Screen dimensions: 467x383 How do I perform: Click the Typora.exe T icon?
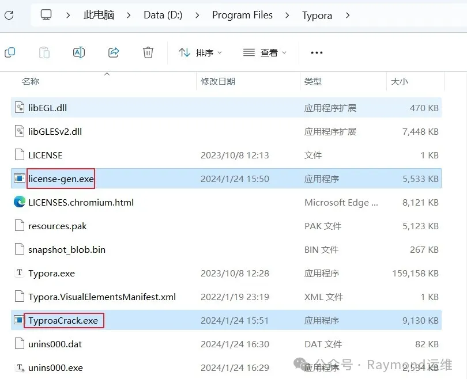pyautogui.click(x=20, y=272)
